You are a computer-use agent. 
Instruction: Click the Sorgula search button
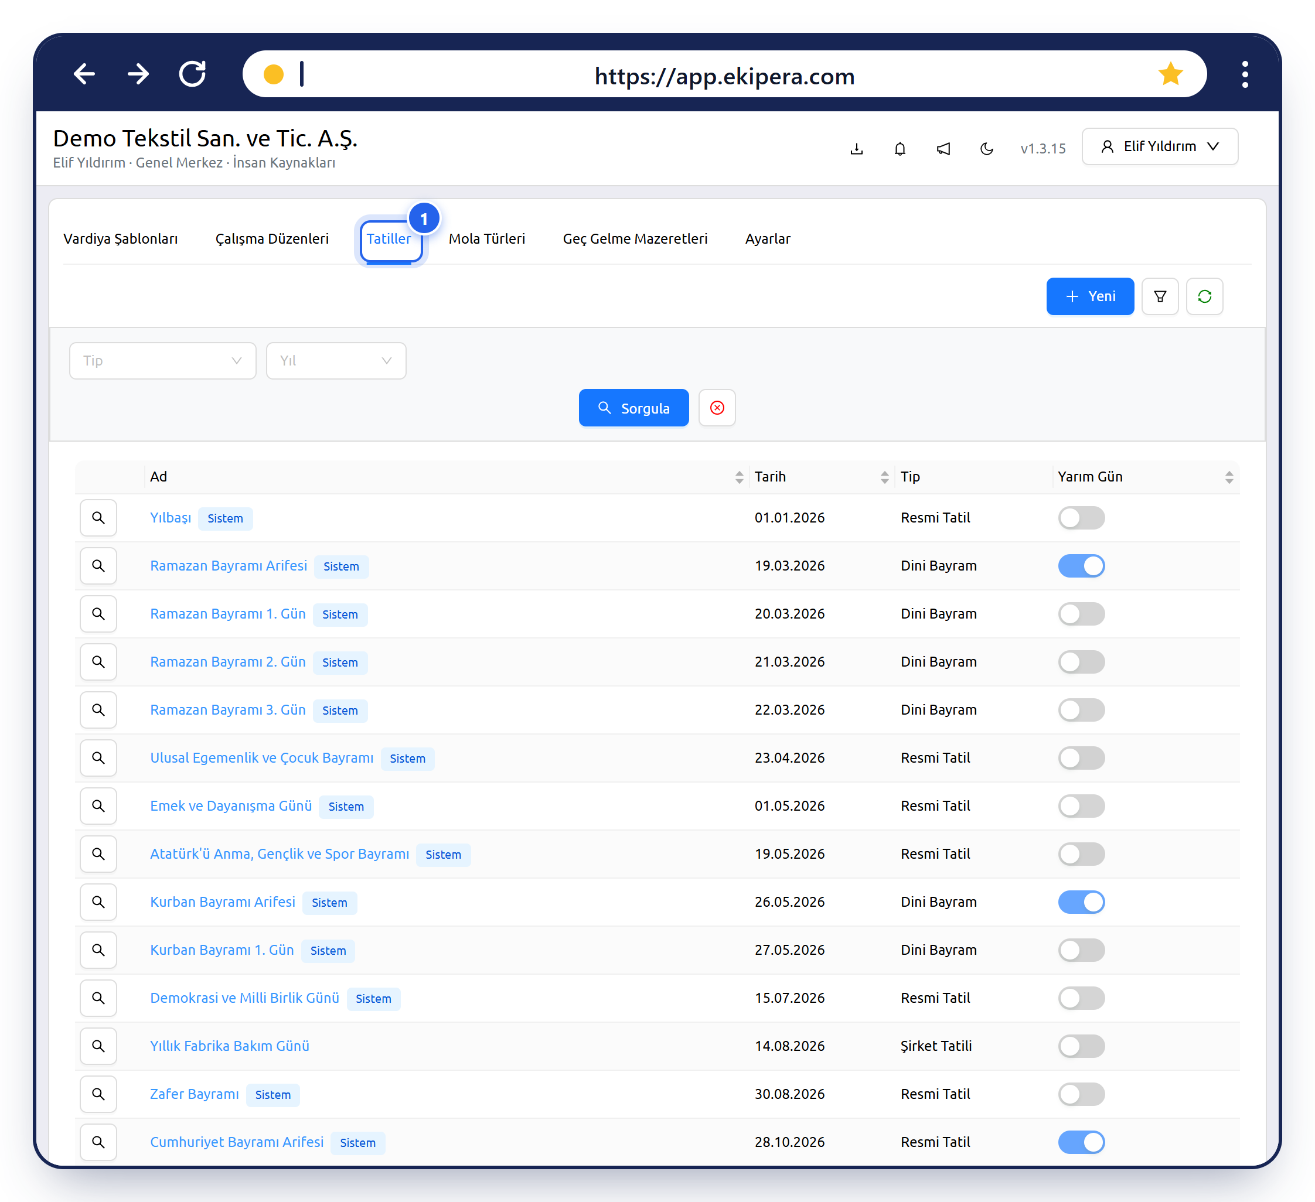point(633,408)
